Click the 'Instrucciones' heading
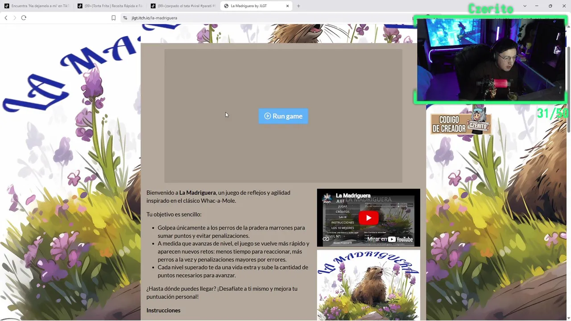 [x=163, y=310]
